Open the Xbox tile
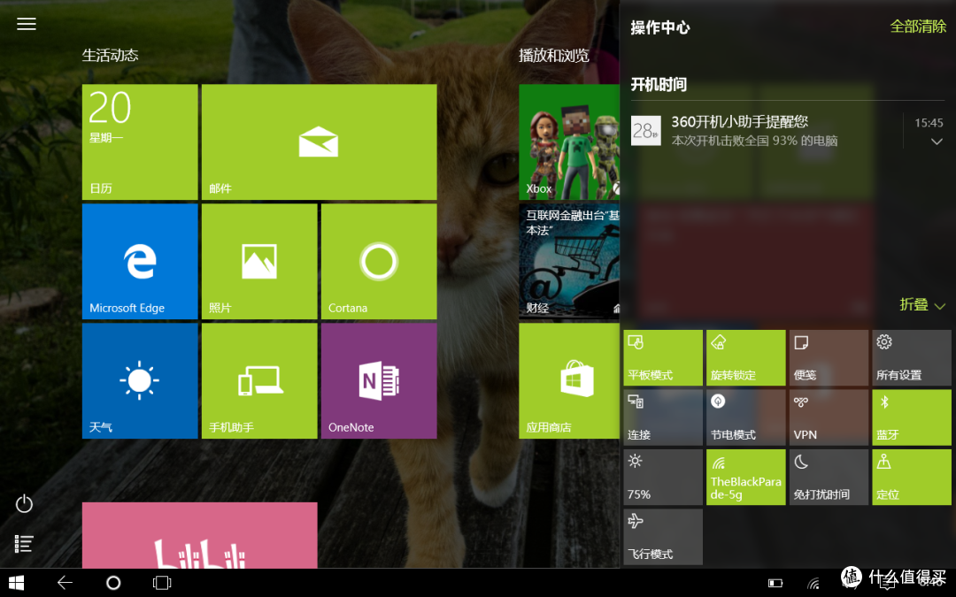Image resolution: width=956 pixels, height=597 pixels. [569, 142]
